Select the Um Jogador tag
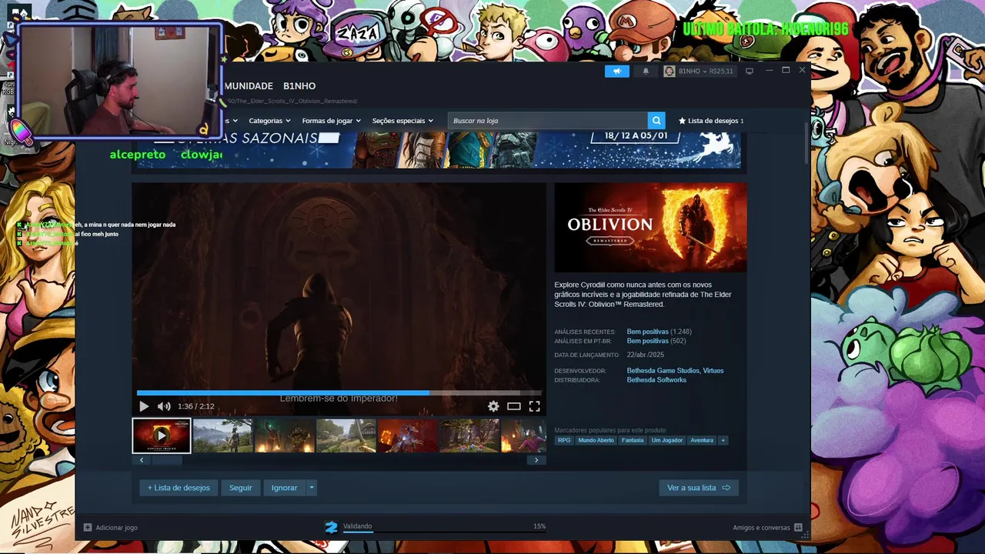This screenshot has height=554, width=985. pos(667,440)
